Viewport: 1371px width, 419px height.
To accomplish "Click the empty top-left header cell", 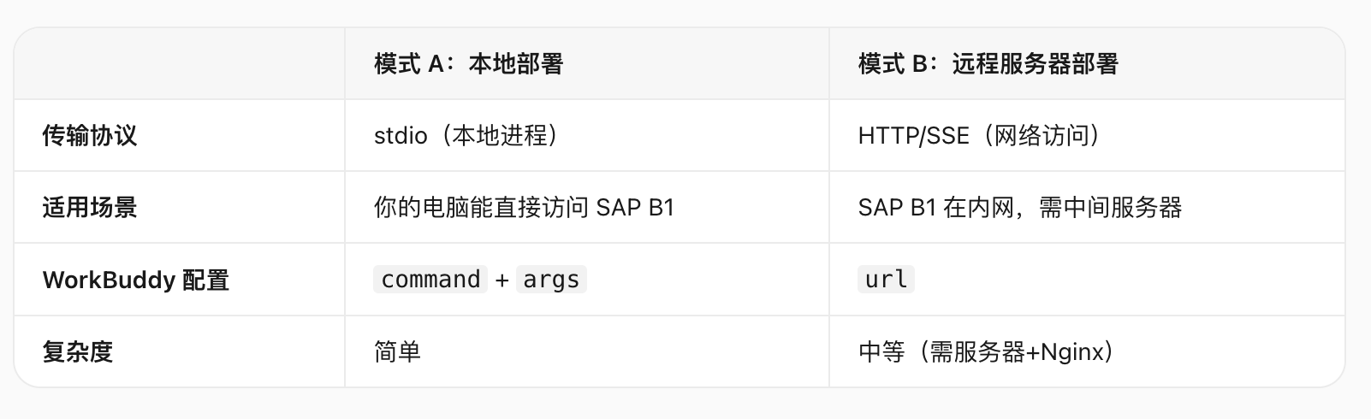I will point(180,64).
